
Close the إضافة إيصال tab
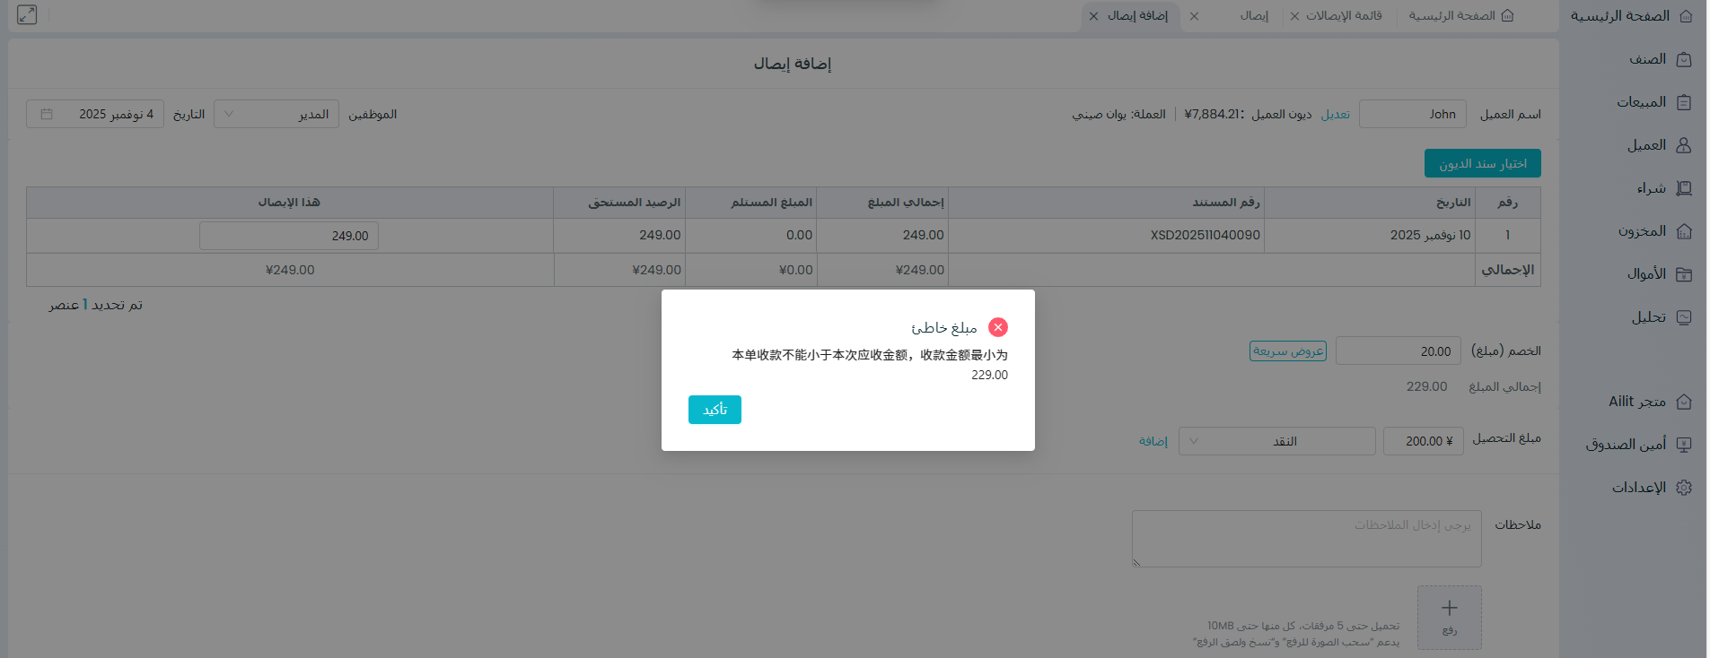click(1093, 16)
